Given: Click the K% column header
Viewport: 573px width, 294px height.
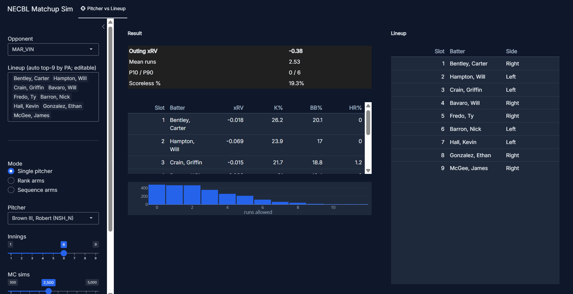Looking at the screenshot, I should [x=278, y=108].
